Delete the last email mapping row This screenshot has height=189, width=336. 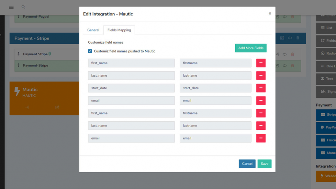pyautogui.click(x=261, y=138)
